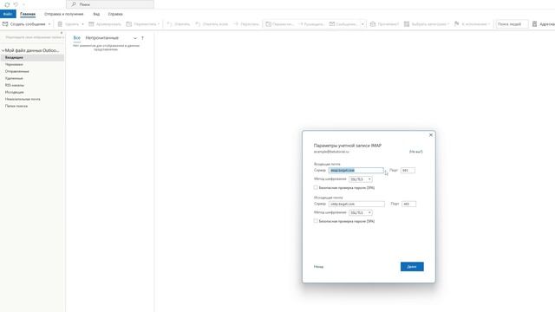Click the Руководителю quick step
This screenshot has width=555, height=312.
(x=311, y=24)
